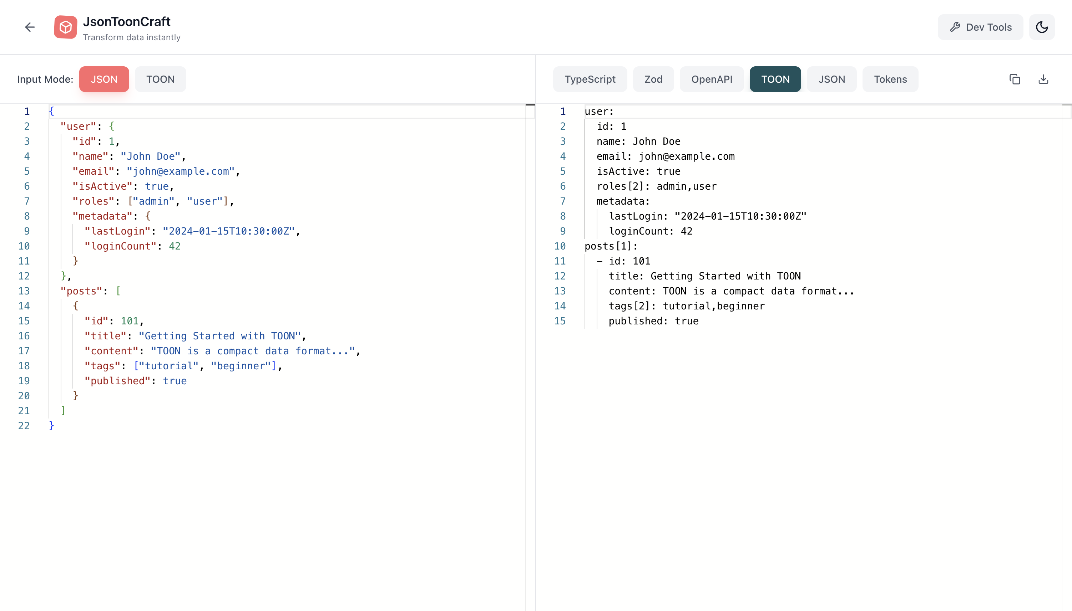Copy TOON output using the copy icon
This screenshot has height=611, width=1072.
pyautogui.click(x=1015, y=79)
